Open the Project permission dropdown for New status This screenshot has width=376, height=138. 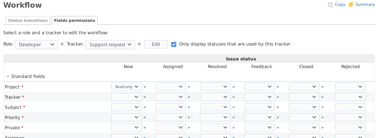[x=127, y=87]
